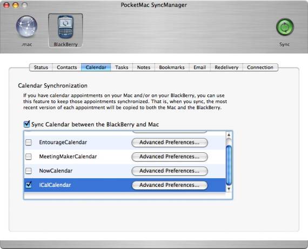Viewport: 308px width, 249px height.
Task: Click the calendar list scroll down arrow
Action: tap(229, 189)
